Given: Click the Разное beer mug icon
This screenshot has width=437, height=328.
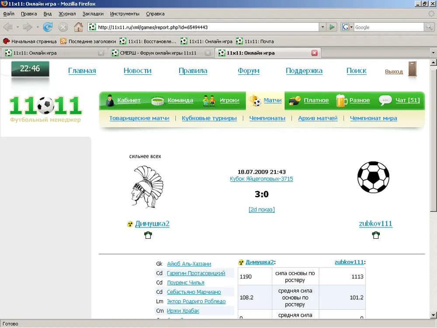Looking at the screenshot, I should click(x=341, y=101).
